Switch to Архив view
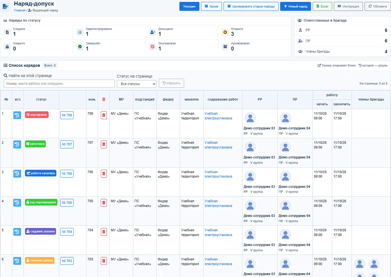391x277 pixels. [x=211, y=6]
